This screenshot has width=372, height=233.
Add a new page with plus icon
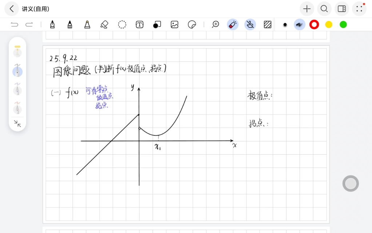tap(307, 9)
